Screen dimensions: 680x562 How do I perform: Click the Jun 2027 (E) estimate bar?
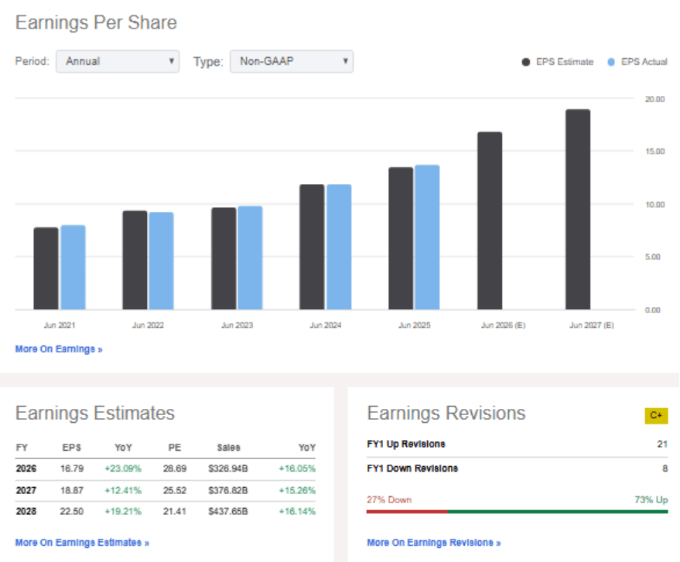coord(578,209)
